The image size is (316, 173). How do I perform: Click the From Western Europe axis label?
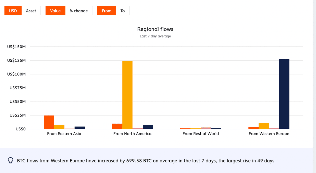tap(269, 134)
